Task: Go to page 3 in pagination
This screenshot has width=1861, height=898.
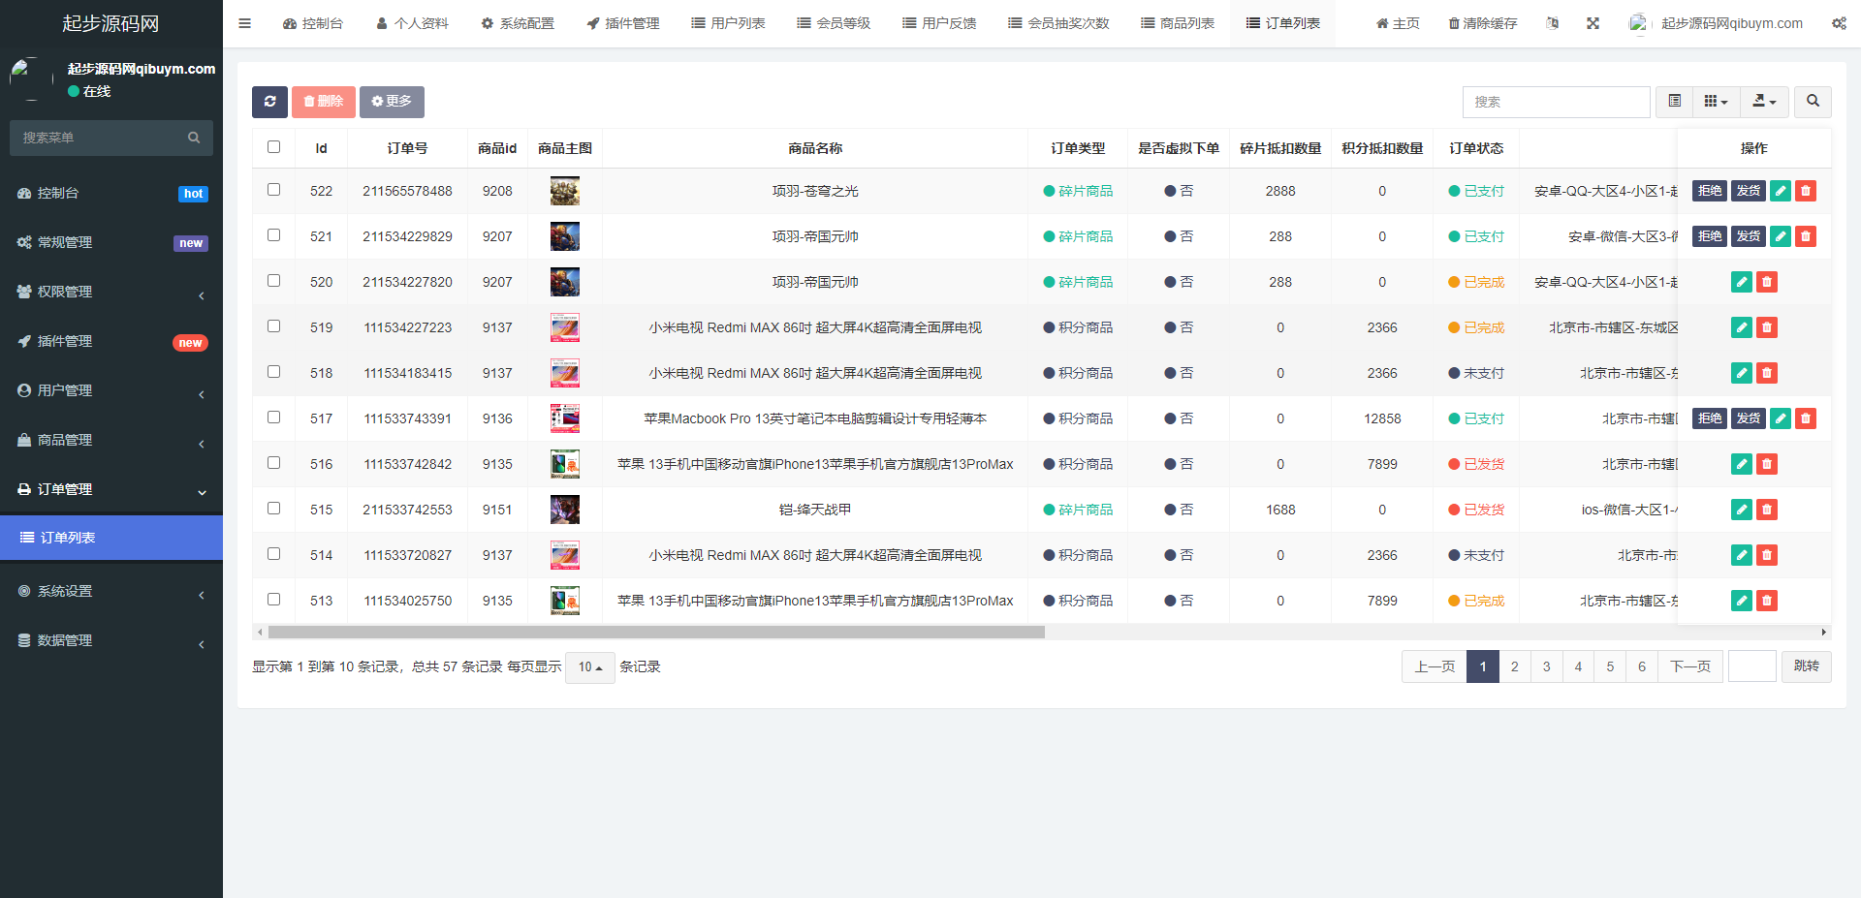Action: point(1546,666)
